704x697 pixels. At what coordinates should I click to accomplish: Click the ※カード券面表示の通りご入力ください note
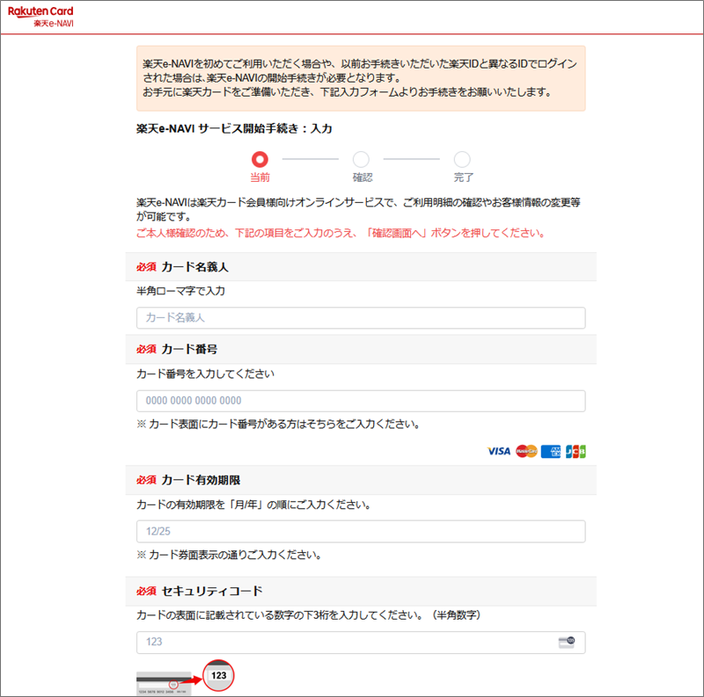(x=230, y=555)
